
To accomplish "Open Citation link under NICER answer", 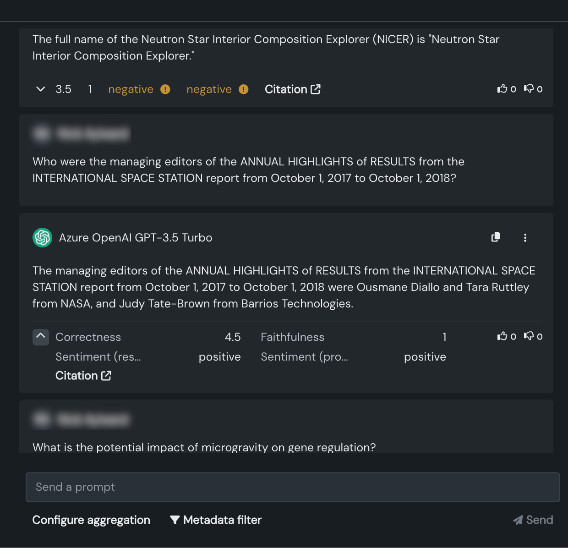I will click(x=292, y=89).
